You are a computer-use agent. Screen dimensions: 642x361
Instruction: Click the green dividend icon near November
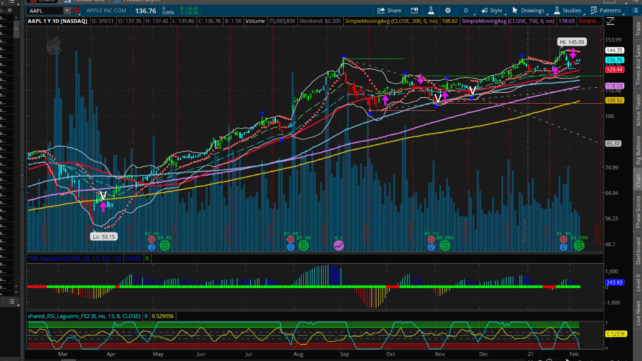tap(445, 246)
